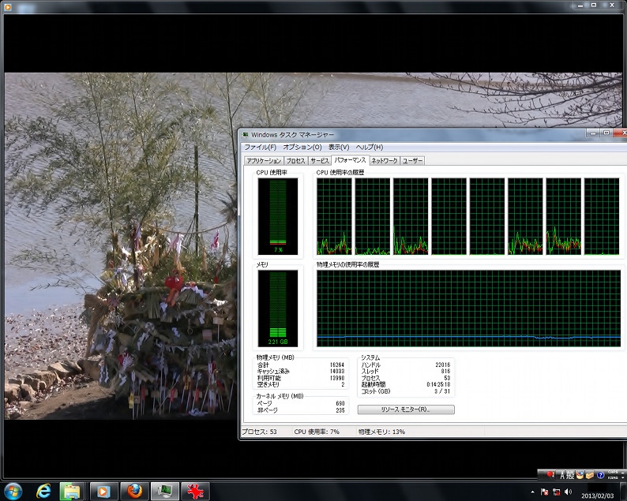Switch to the ネットワーク tab
Screen dimensions: 627x501
point(384,160)
